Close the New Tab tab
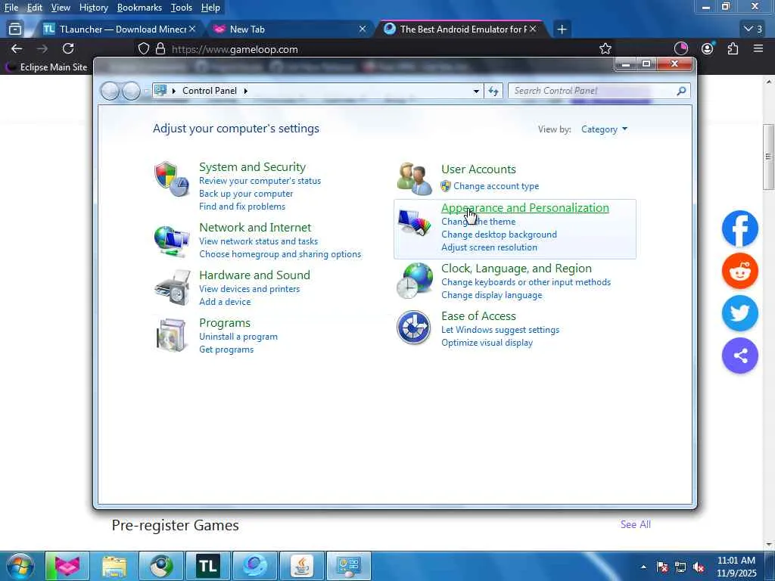 tap(363, 30)
